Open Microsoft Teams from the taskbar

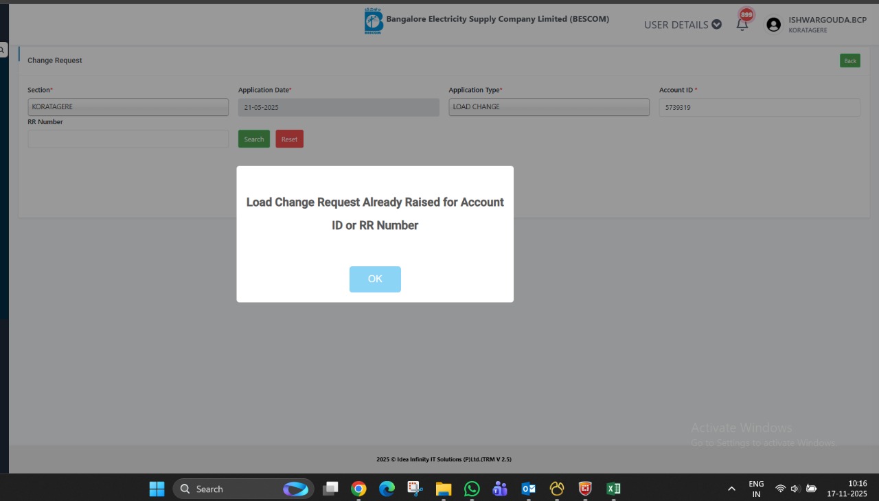pos(500,489)
